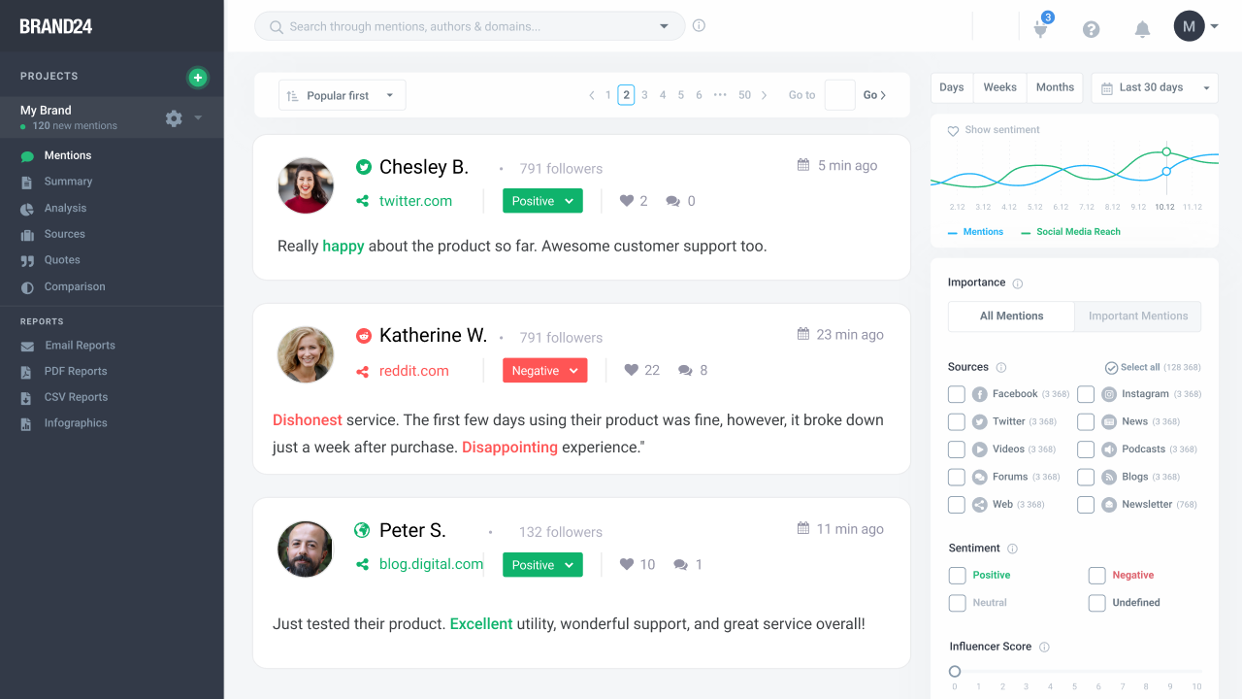
Task: Switch to the Important Mentions tab
Action: (x=1137, y=316)
